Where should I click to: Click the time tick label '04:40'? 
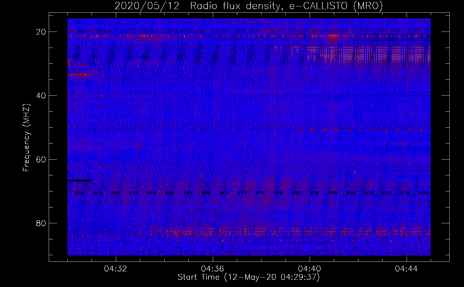click(310, 269)
